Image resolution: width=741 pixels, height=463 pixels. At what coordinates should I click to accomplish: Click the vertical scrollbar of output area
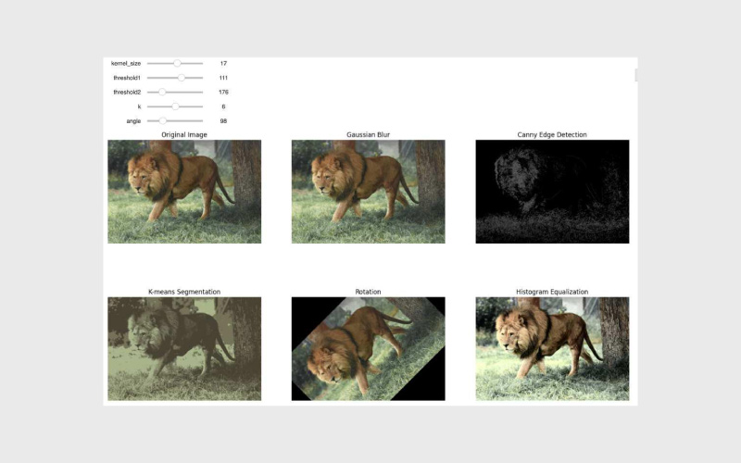[635, 74]
